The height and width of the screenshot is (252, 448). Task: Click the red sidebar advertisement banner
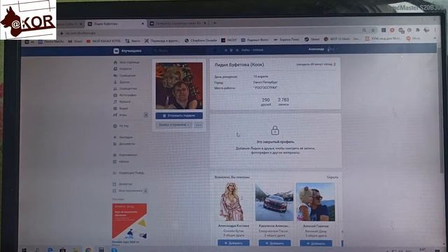129,221
